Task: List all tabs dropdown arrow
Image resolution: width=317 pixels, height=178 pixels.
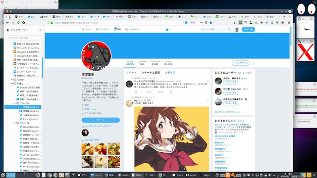Action: 289,16
